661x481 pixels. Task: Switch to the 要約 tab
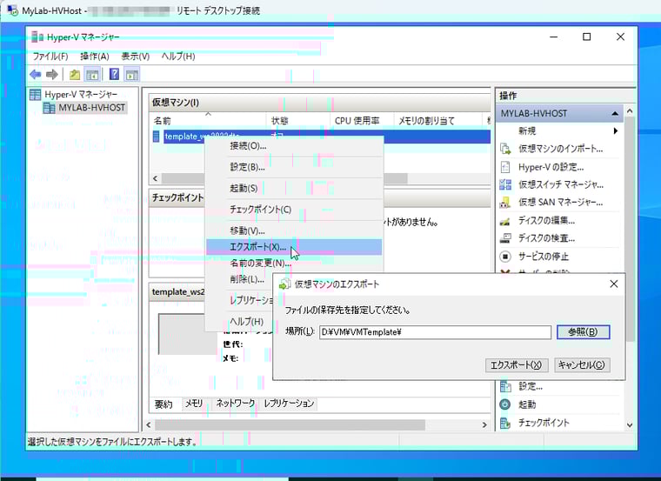[164, 404]
